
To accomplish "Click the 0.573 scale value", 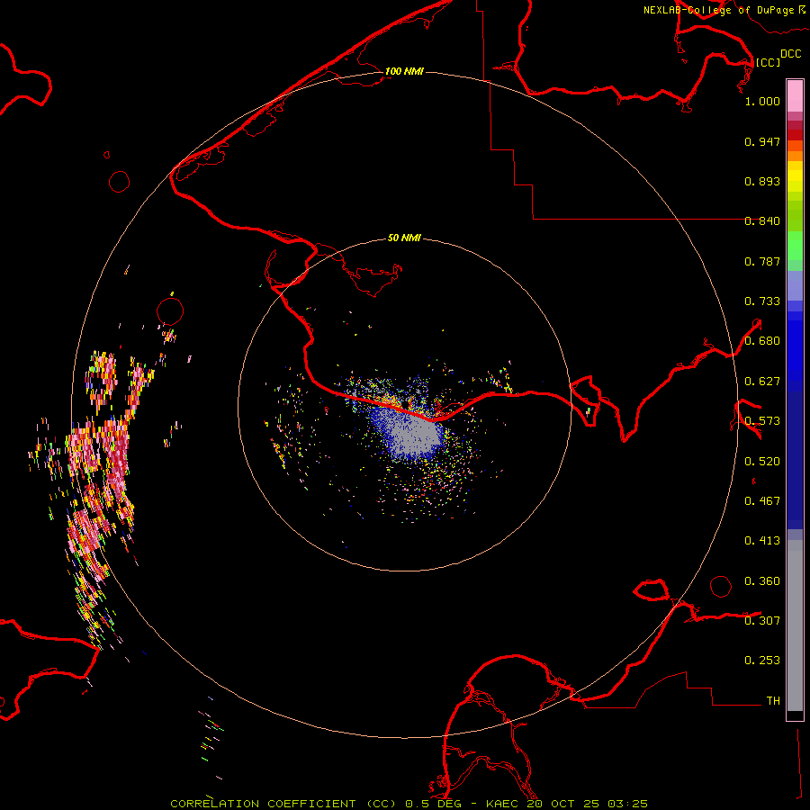I will pyautogui.click(x=762, y=421).
